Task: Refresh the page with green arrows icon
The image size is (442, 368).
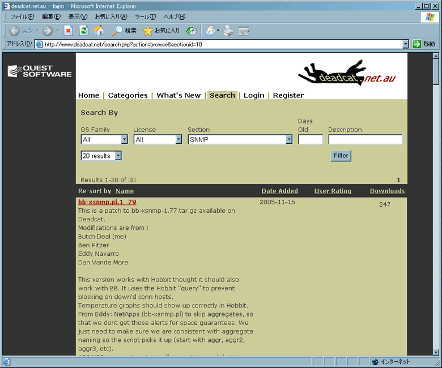Action: (84, 31)
